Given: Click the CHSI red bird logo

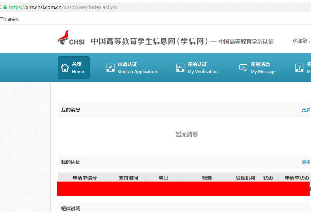Looking at the screenshot, I should tap(71, 38).
